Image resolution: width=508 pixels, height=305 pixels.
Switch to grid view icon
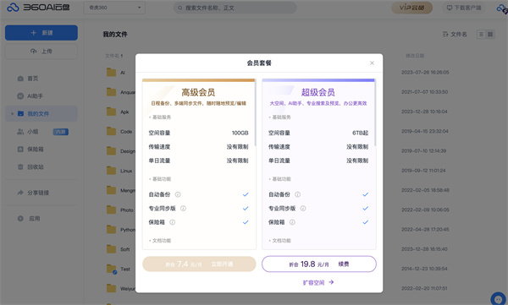[490, 34]
